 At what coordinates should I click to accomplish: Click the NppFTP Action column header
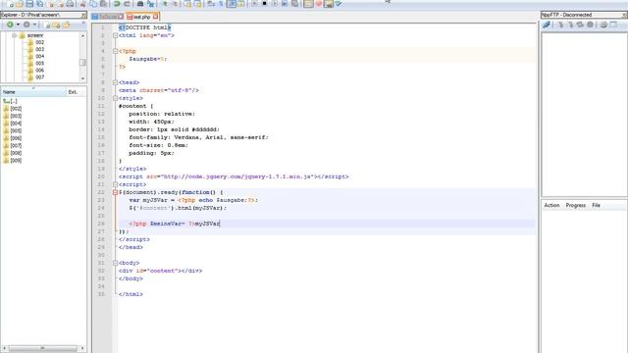[x=551, y=205]
